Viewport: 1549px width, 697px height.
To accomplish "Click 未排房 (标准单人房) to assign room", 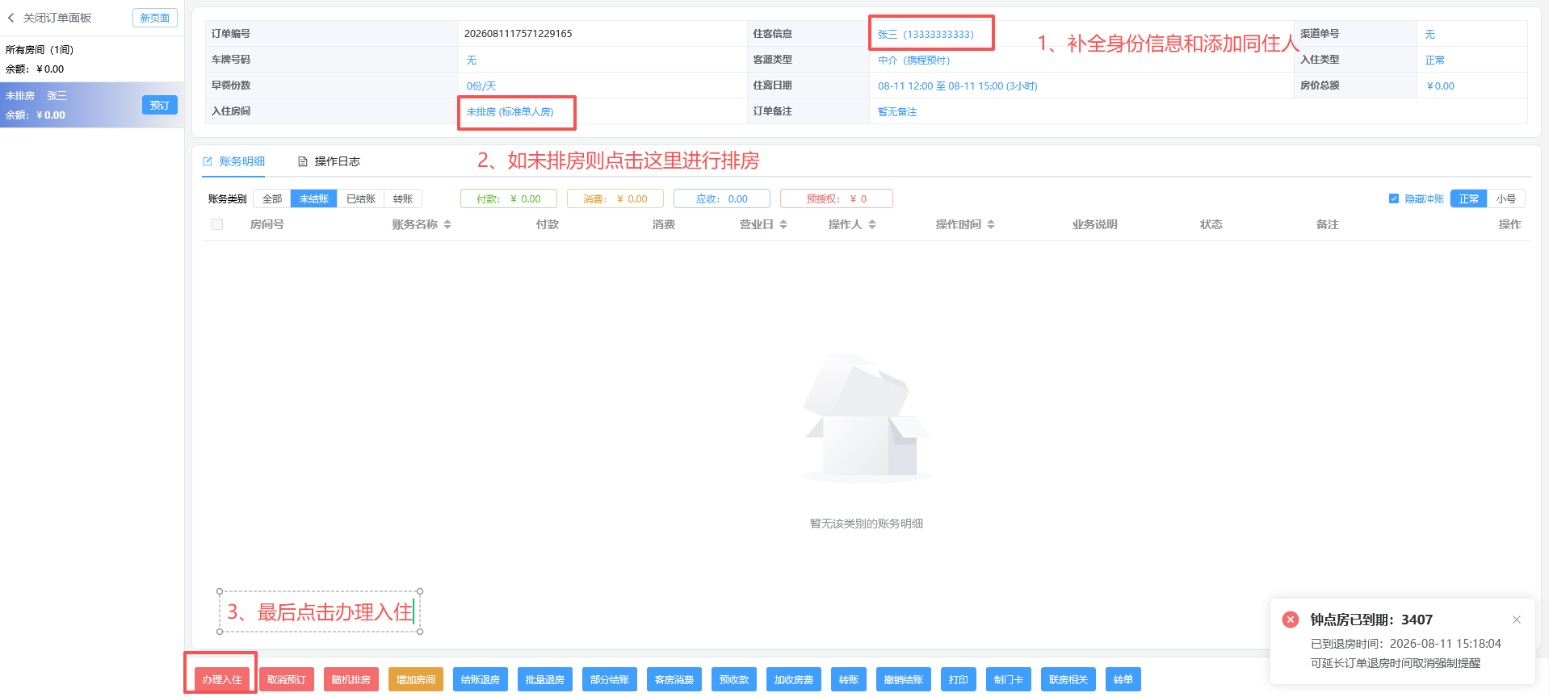I will click(x=510, y=111).
